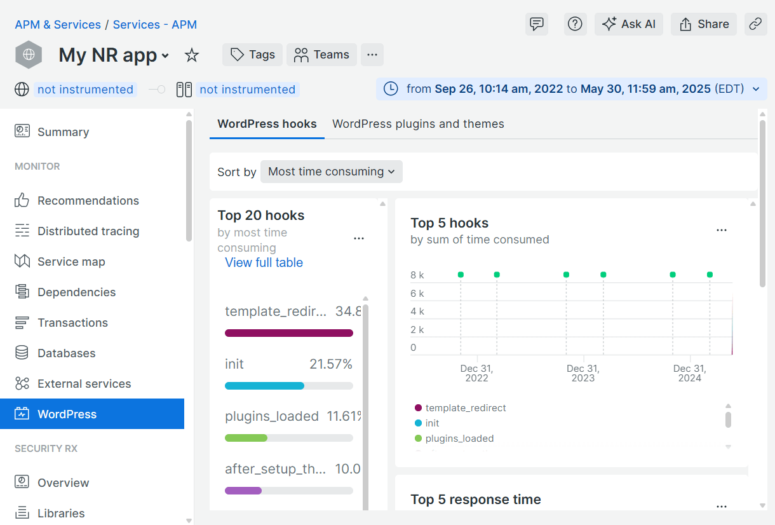Click the after_setup_th... hook name
The width and height of the screenshot is (775, 525).
[275, 469]
